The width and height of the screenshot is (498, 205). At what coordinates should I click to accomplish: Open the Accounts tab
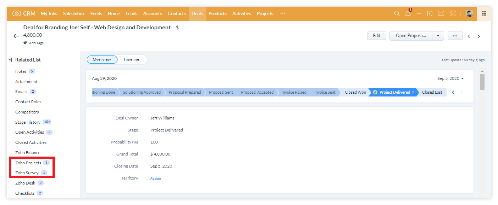153,13
